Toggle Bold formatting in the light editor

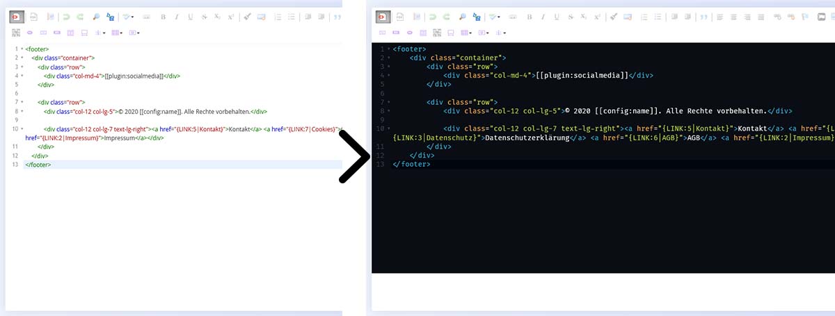pos(163,16)
